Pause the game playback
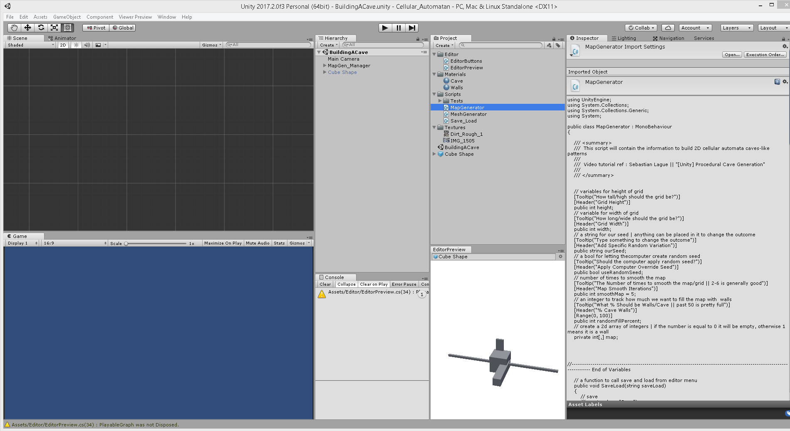The height and width of the screenshot is (431, 790). [398, 28]
